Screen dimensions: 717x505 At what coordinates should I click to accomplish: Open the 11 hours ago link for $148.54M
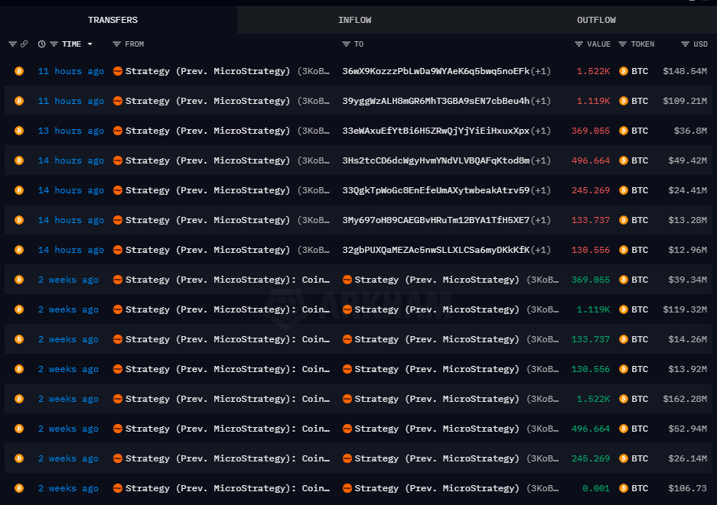[71, 71]
